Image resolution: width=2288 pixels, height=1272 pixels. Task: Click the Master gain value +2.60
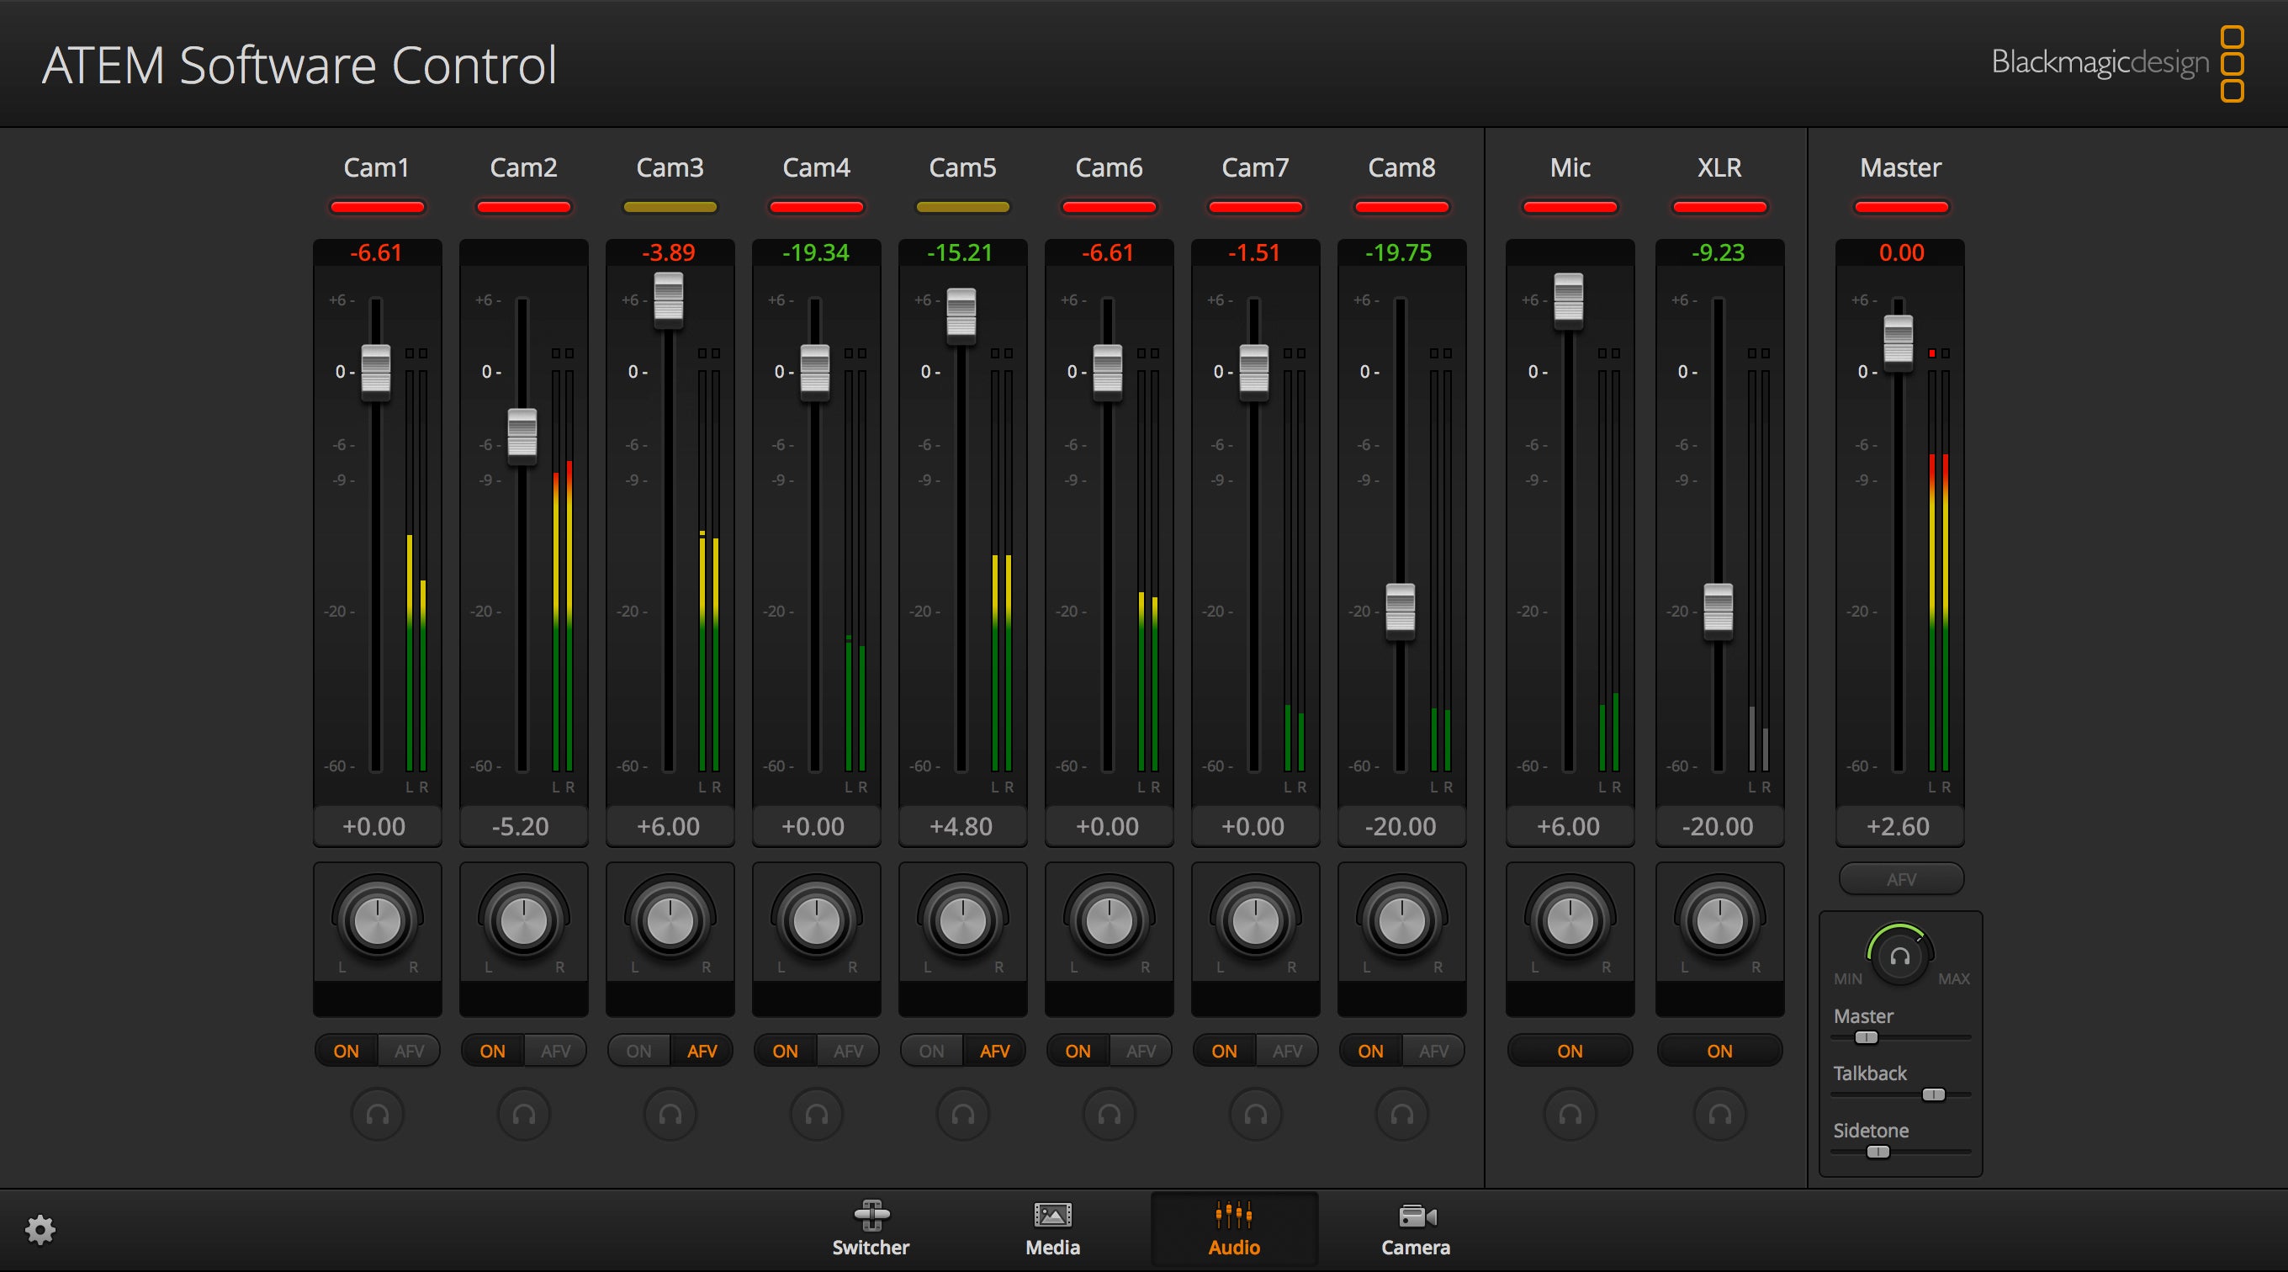click(1899, 827)
